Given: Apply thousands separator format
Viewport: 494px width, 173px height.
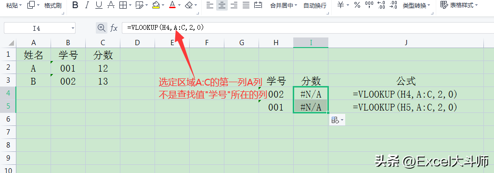Looking at the screenshot, I should tap(369, 5).
